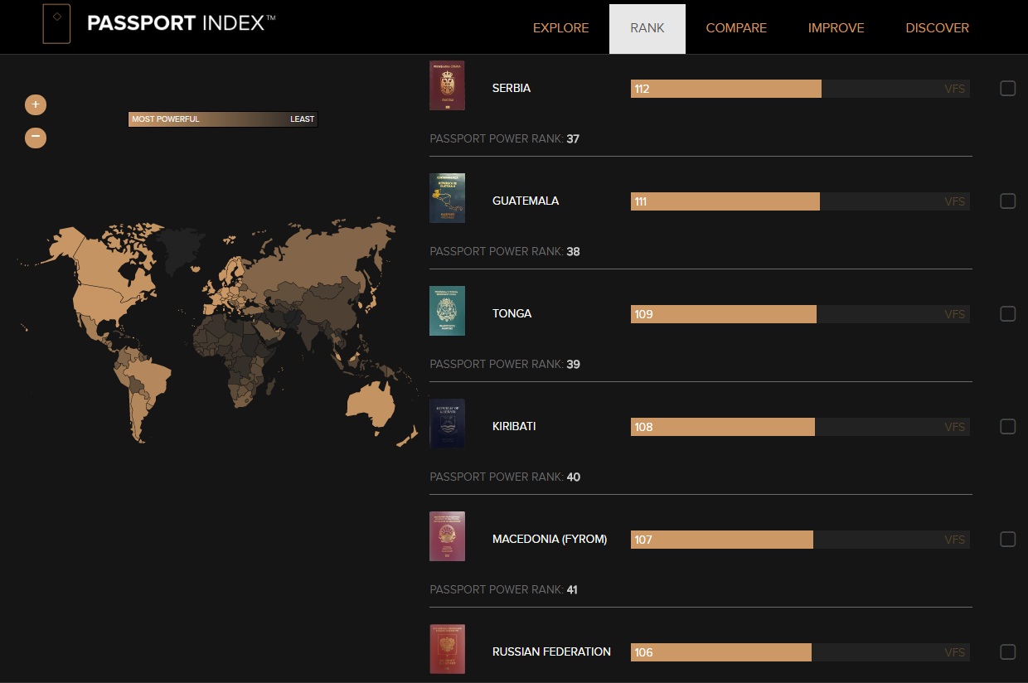Image resolution: width=1028 pixels, height=683 pixels.
Task: Click the Macedonia score bar showing 107
Action: 721,540
